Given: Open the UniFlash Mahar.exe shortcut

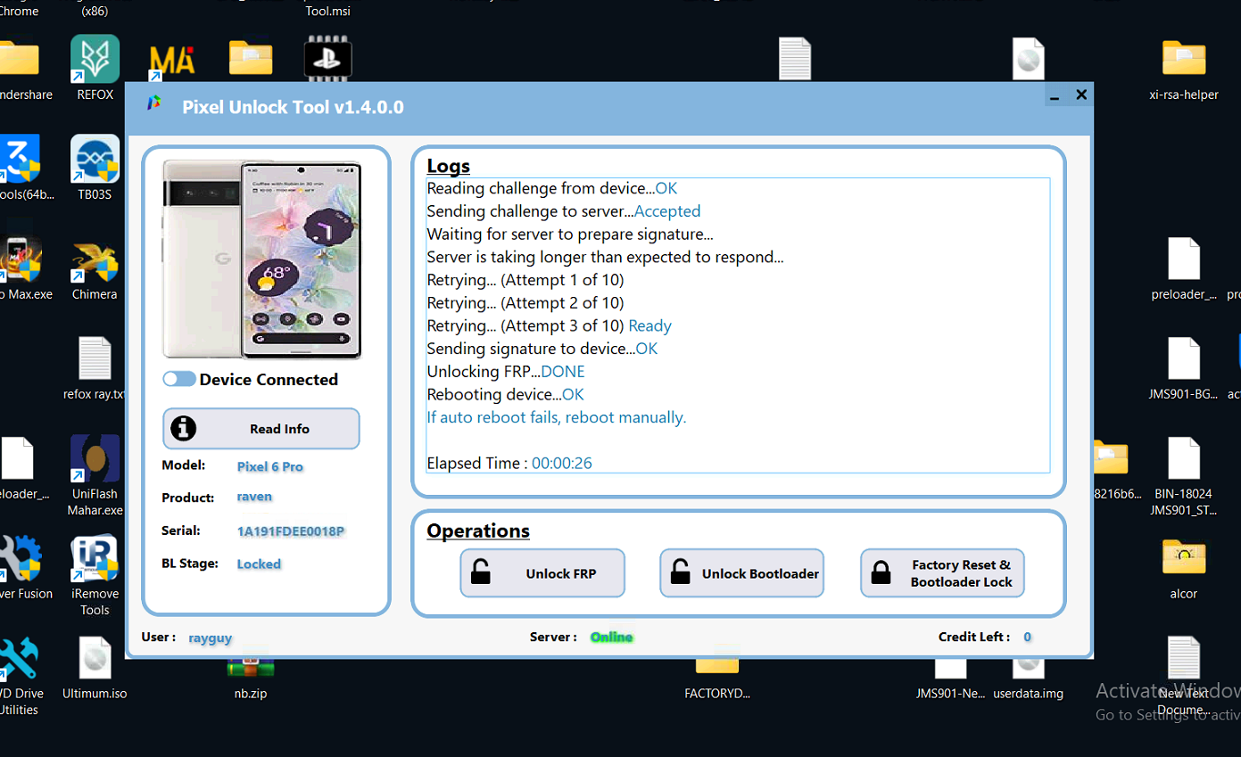Looking at the screenshot, I should (x=95, y=460).
